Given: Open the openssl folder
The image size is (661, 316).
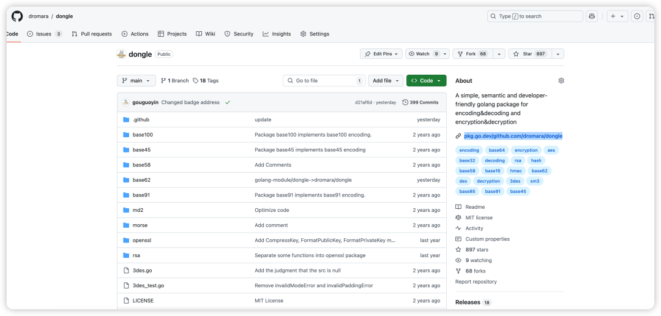Looking at the screenshot, I should coord(141,241).
